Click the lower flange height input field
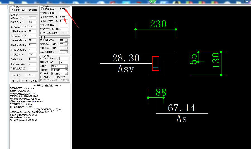Screen dimensions: 251x149 (33, 40)
